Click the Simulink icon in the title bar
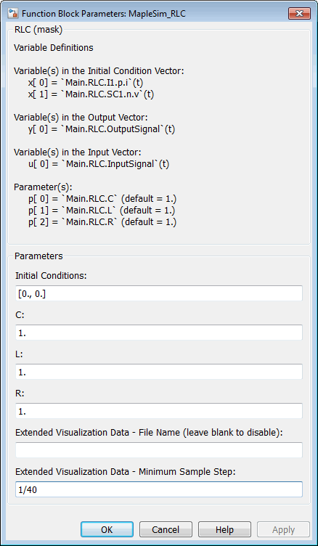318x546 pixels. (x=14, y=14)
